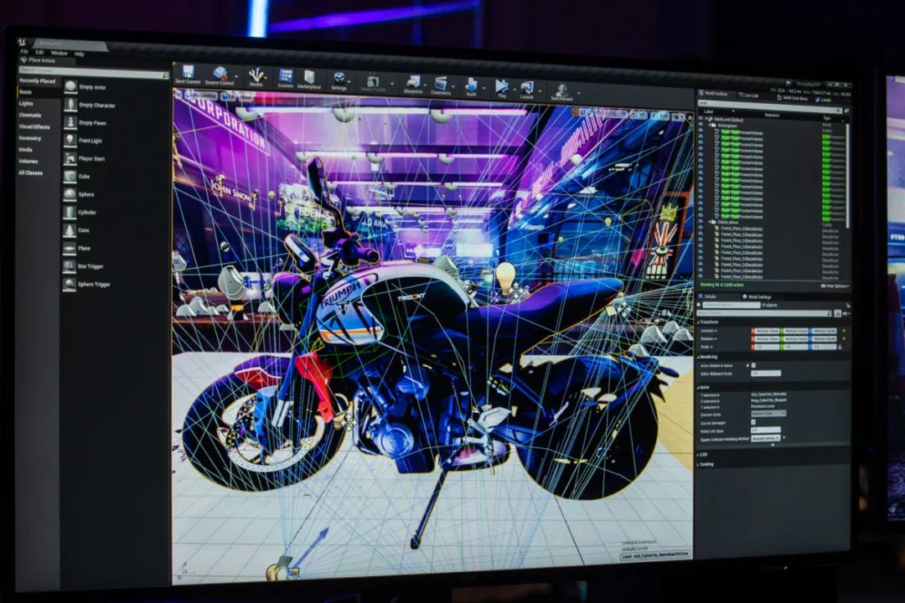Open dropdown arrow next to Source Control
905x603 pixels.
click(236, 75)
